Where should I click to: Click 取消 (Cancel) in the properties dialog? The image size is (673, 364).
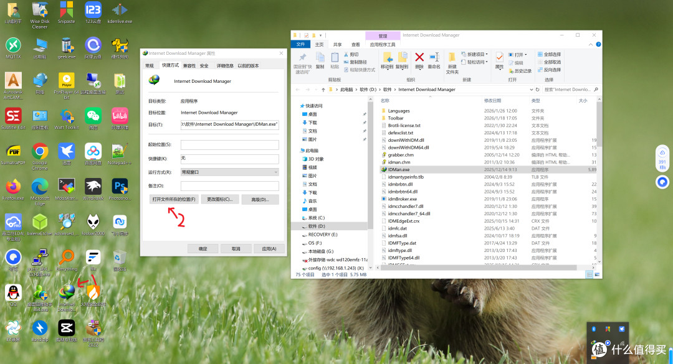pos(236,249)
